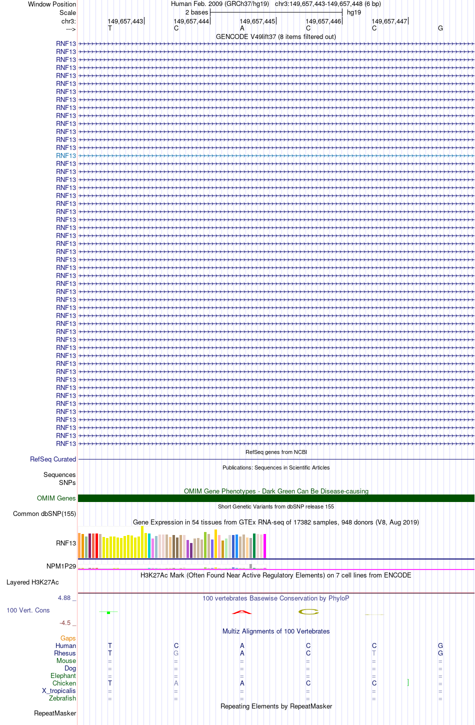Open OMIM Gene Phenotypes track title
The width and height of the screenshot is (475, 725).
[276, 491]
